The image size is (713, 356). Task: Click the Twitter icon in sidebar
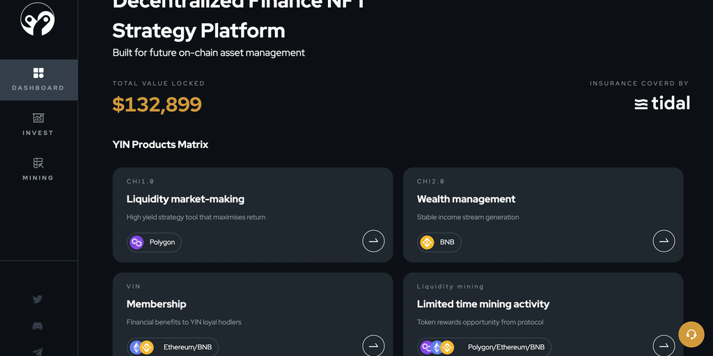(38, 299)
